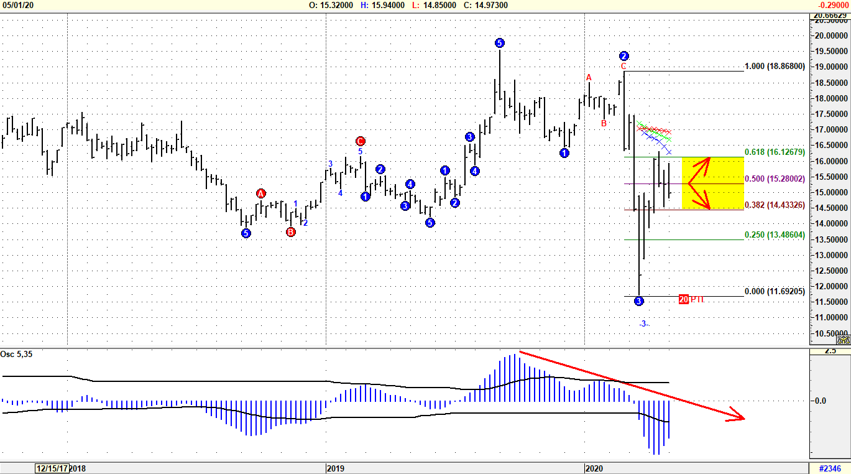Click the scales icon beside the price axis
This screenshot has height=474, width=851.
pos(844,340)
